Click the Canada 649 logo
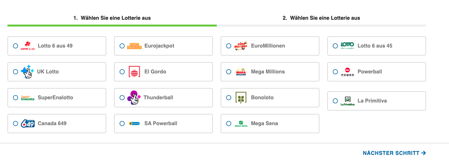The width and height of the screenshot is (449, 163). (x=27, y=124)
